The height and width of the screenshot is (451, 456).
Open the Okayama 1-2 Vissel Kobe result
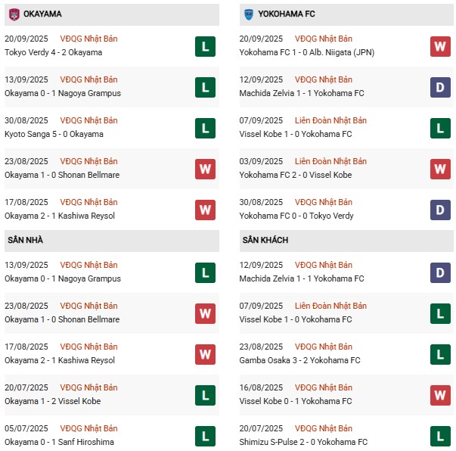click(x=53, y=401)
